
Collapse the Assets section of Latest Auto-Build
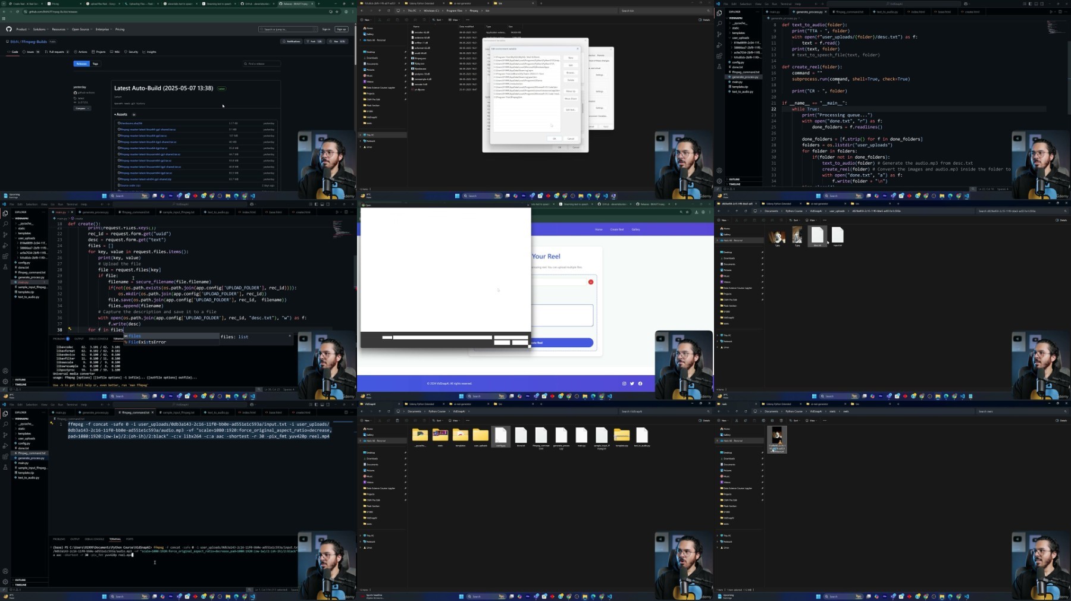(x=121, y=115)
